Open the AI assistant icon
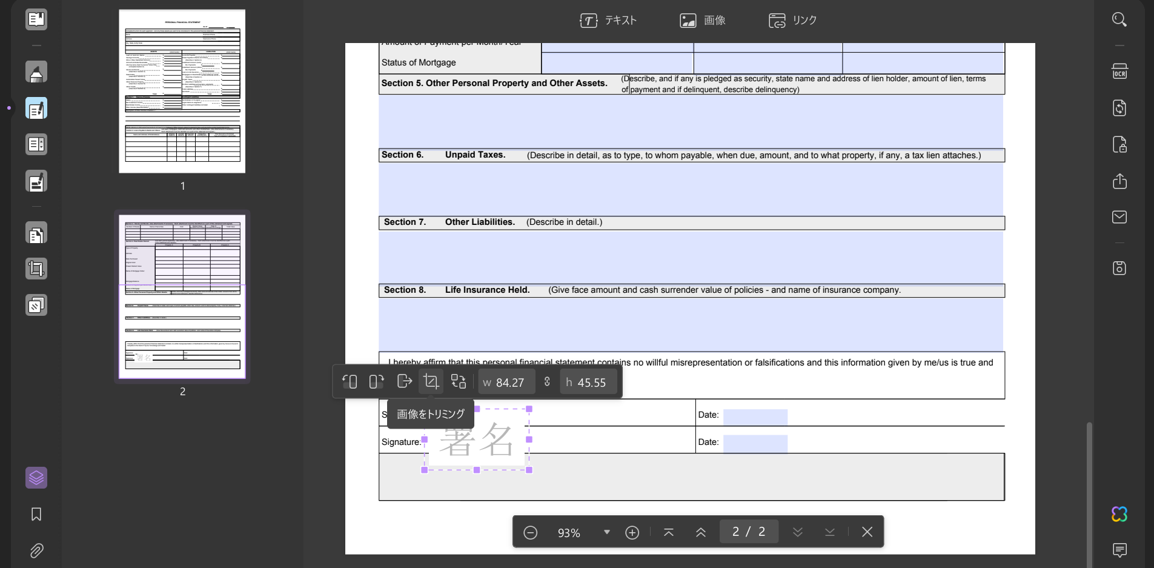Image resolution: width=1154 pixels, height=568 pixels. 1119,514
